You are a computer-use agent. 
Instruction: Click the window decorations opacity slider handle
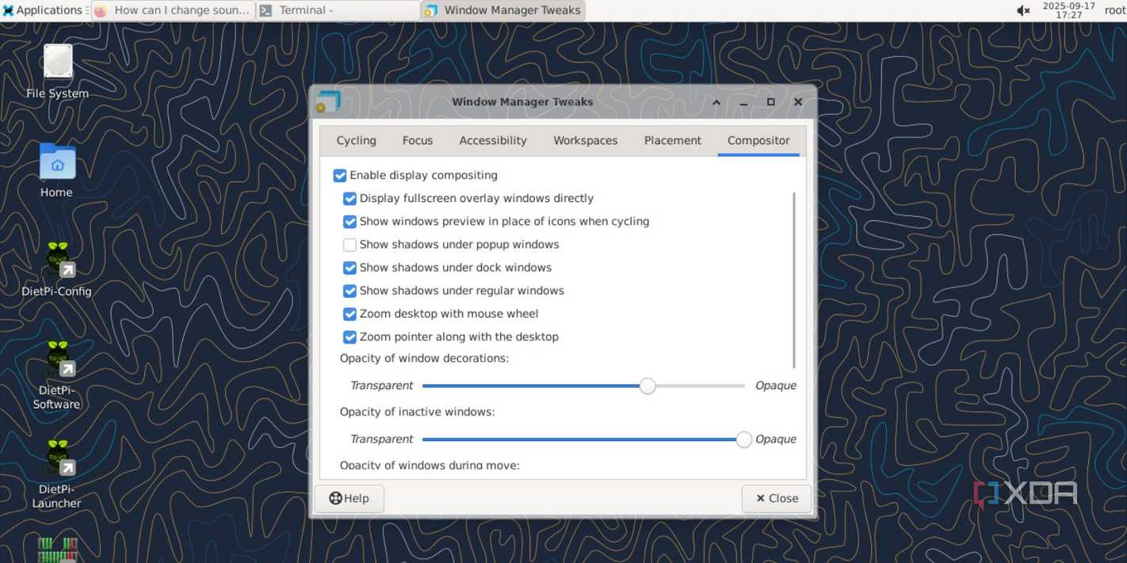[x=648, y=386]
